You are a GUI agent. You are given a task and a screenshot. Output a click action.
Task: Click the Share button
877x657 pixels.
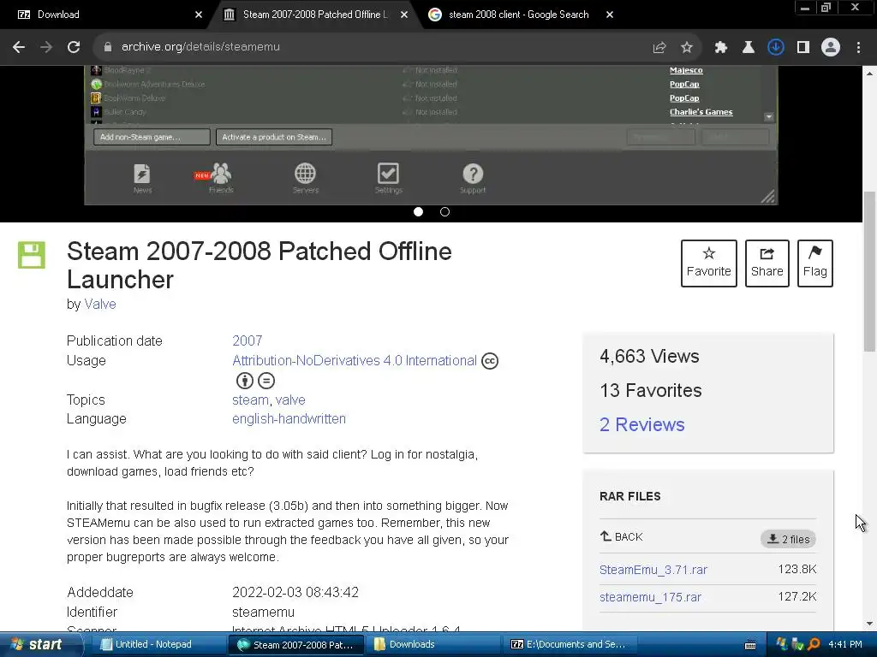[x=767, y=263]
